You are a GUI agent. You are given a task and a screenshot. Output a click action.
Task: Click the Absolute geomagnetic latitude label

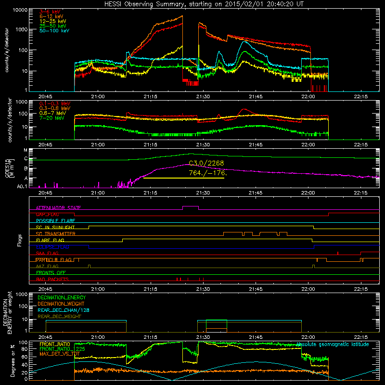coord(333,345)
